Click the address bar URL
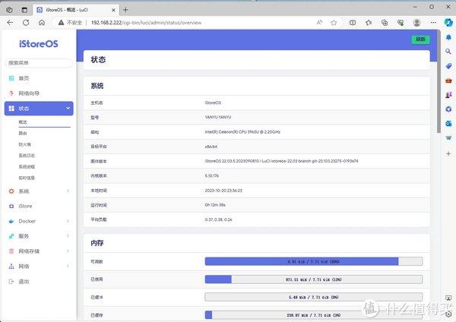This screenshot has width=456, height=322. (146, 22)
